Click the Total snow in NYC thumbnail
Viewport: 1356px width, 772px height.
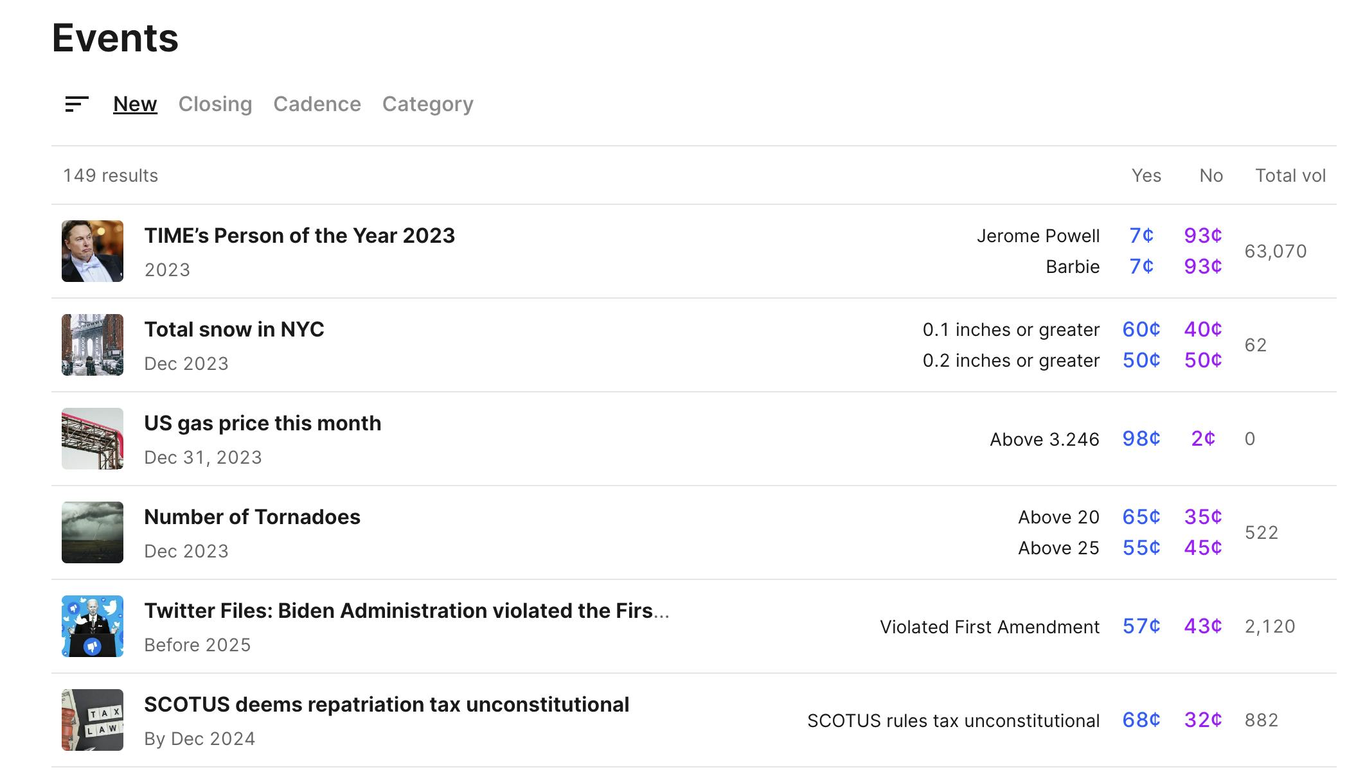[x=93, y=345]
